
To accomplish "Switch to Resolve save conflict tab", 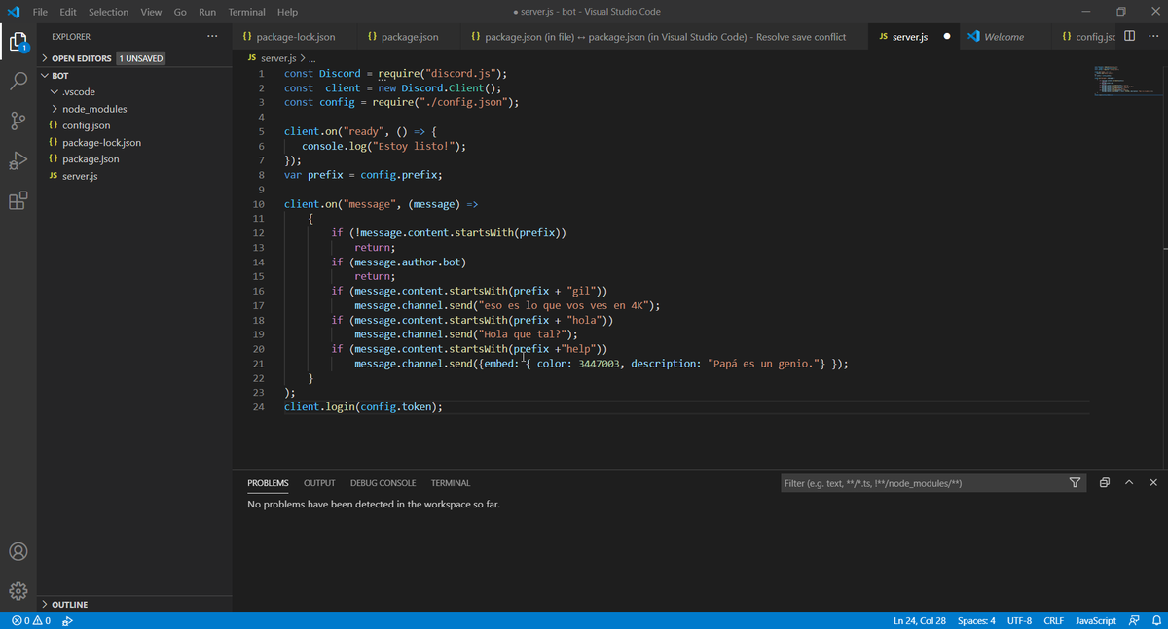I will [x=664, y=37].
